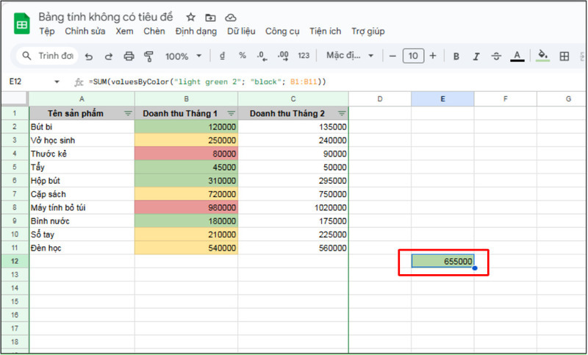This screenshot has height=355, width=588.
Task: Click the fill color paint bucket
Action: [543, 56]
